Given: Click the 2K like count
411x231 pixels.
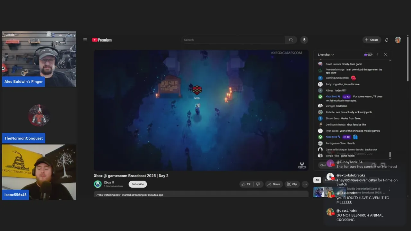Looking at the screenshot, I should tap(249, 184).
